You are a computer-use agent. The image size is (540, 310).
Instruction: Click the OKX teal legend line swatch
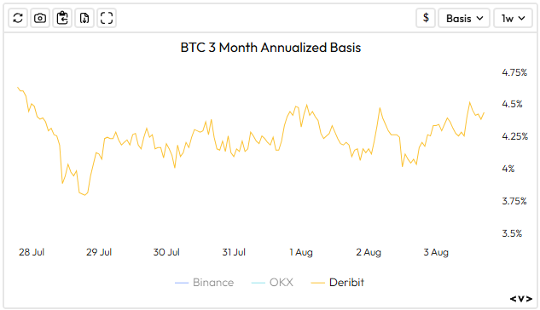click(x=258, y=283)
